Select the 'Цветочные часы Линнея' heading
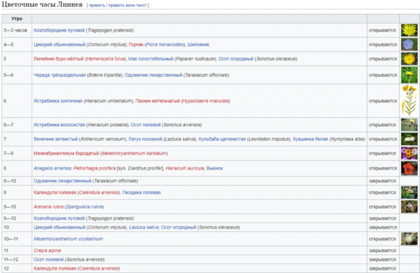The height and width of the screenshot is (273, 420). point(42,5)
